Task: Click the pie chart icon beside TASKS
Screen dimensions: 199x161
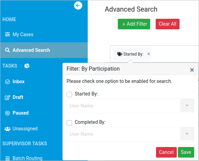Action: tap(27, 66)
